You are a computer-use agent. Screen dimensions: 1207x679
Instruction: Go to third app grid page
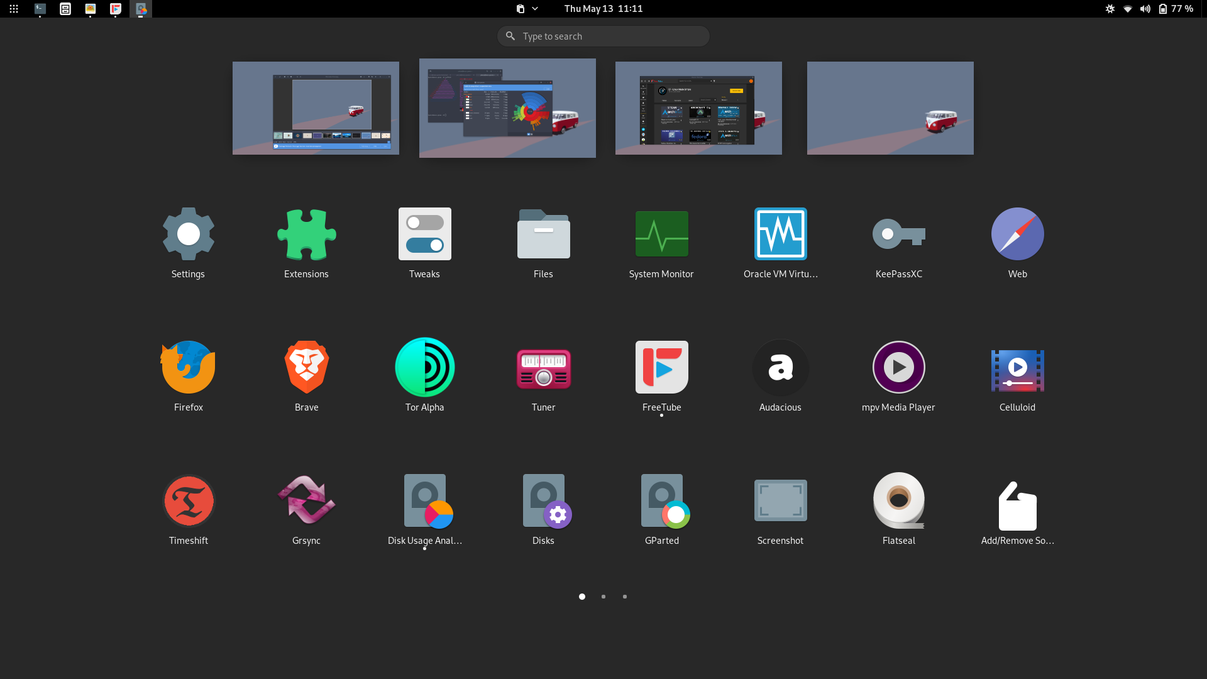[625, 597]
